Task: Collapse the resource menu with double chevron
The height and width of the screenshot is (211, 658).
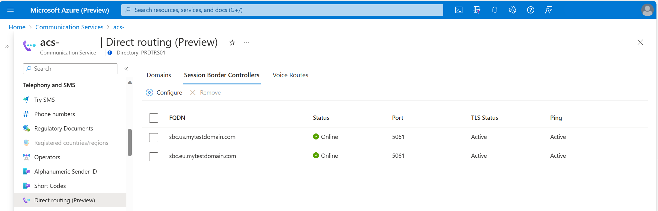Action: point(126,69)
